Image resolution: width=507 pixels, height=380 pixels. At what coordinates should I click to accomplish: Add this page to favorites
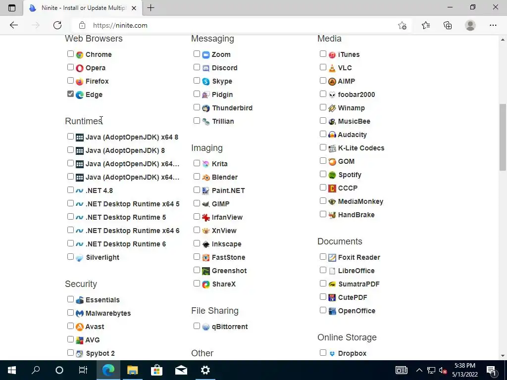(402, 26)
